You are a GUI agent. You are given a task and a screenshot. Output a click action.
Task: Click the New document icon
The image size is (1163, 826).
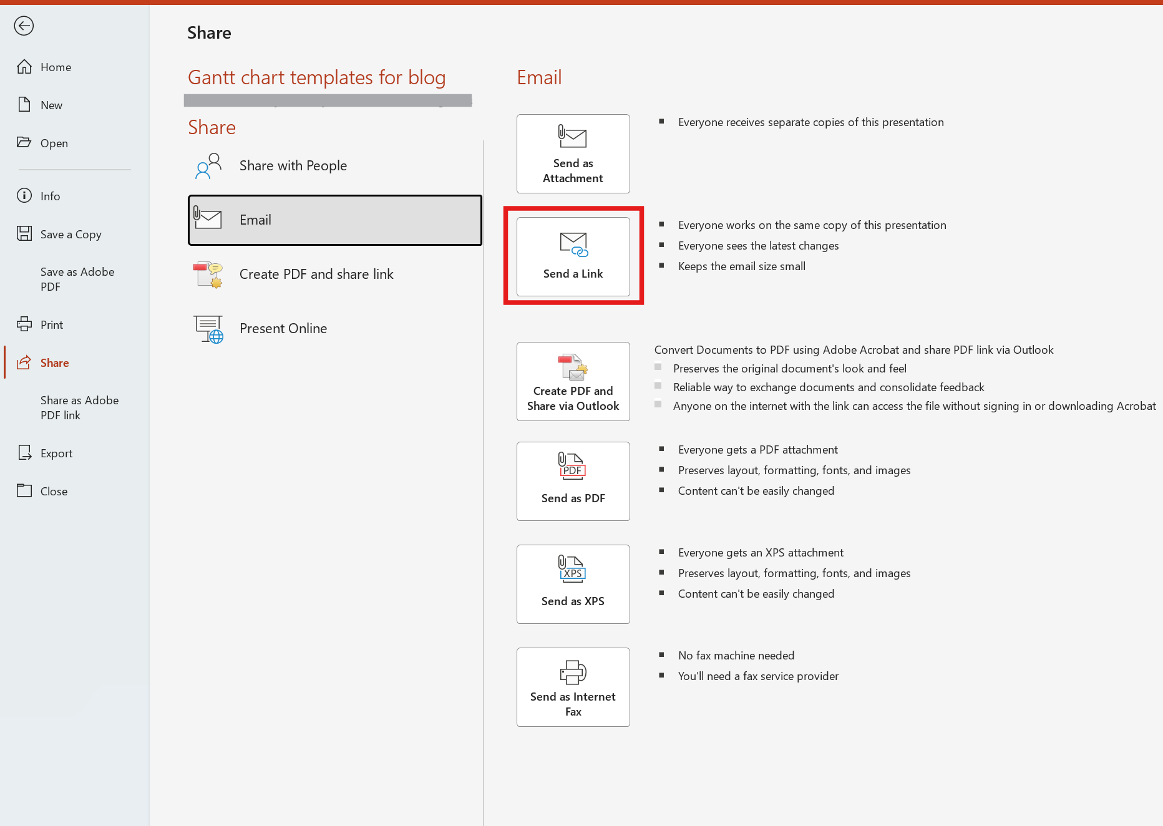(x=24, y=104)
